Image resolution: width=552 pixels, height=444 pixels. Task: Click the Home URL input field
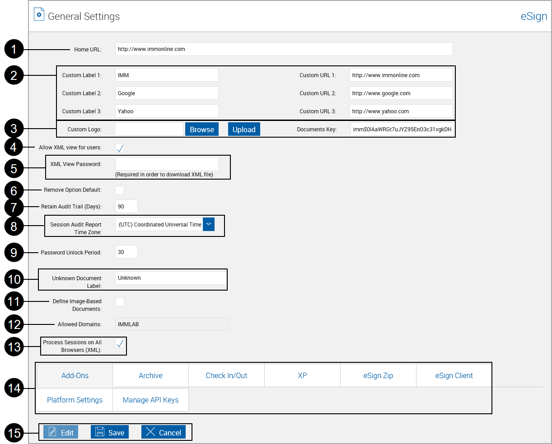(284, 49)
